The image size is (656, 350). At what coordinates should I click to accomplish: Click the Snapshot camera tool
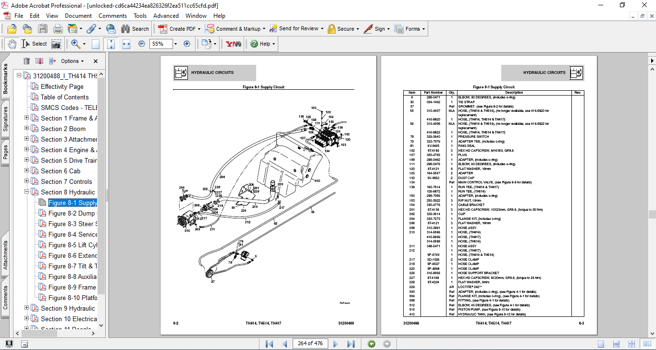pos(56,44)
